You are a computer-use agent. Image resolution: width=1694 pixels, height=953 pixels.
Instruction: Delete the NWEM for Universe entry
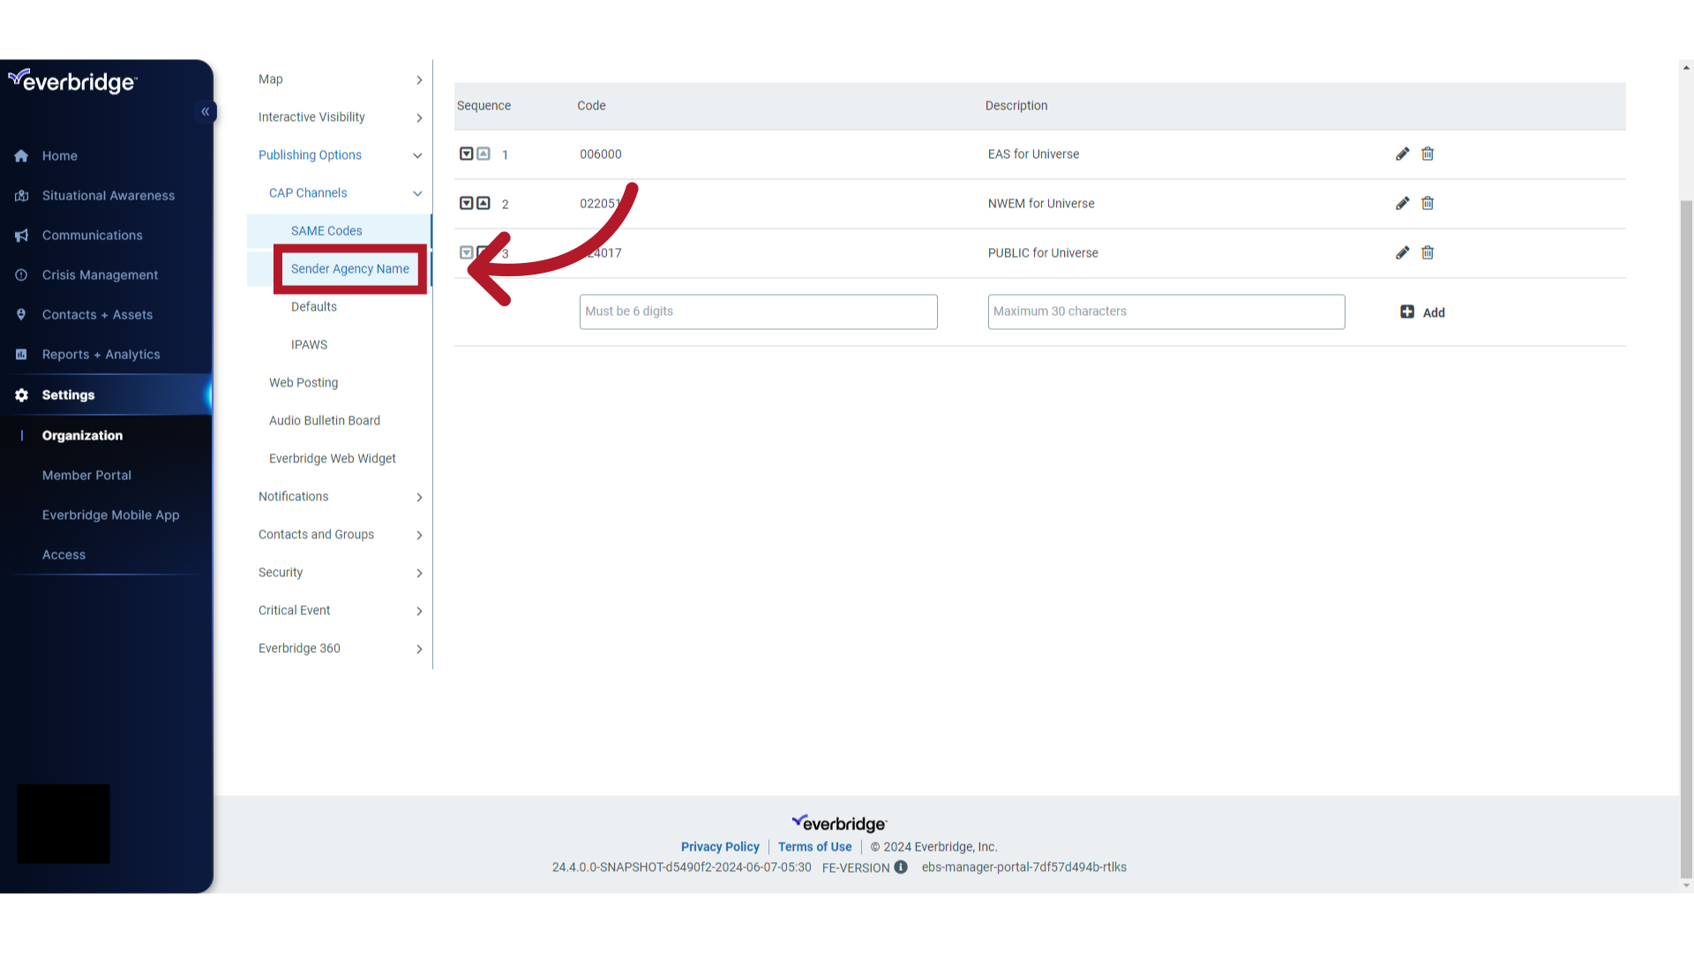coord(1428,203)
